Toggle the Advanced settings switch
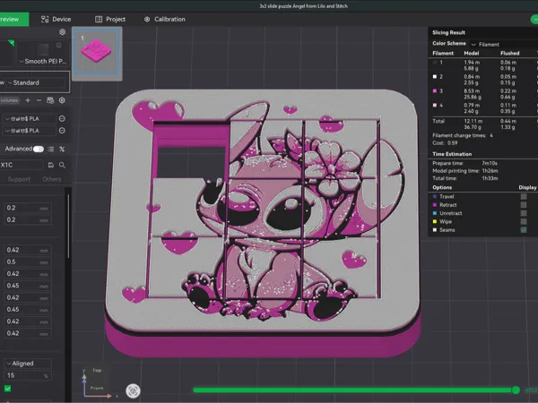 coord(39,149)
